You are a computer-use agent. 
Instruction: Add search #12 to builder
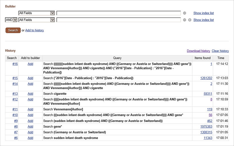pos(31,99)
